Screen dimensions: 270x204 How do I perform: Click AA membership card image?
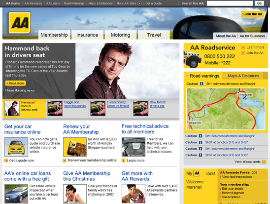pyautogui.click(x=75, y=147)
